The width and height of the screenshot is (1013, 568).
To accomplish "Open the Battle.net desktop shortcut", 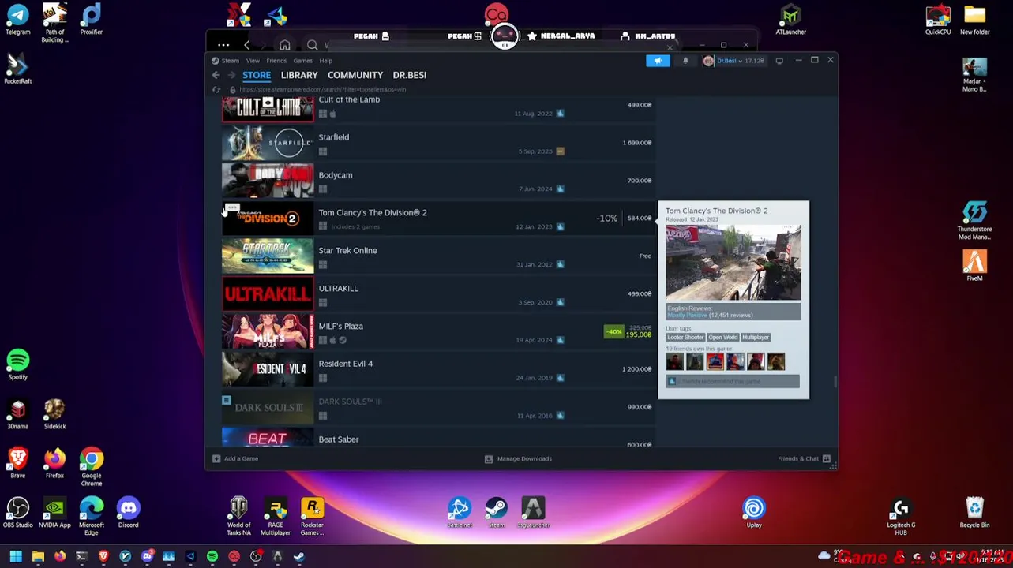I will pyautogui.click(x=460, y=513).
